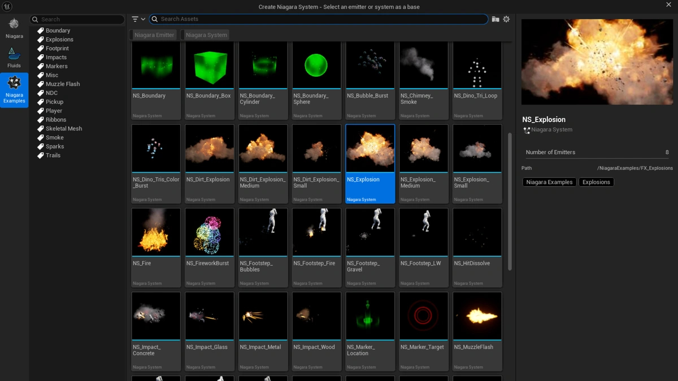
Task: Select the Fluids category icon
Action: point(14,58)
